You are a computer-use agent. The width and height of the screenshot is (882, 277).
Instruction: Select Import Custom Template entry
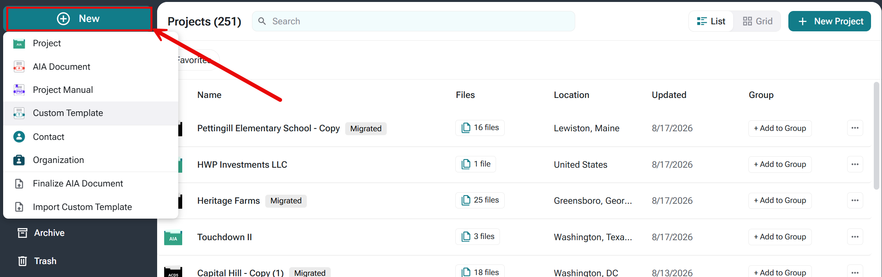91,207
